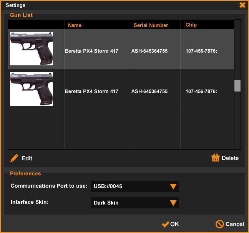This screenshot has height=233, width=249.
Task: Select the second gun thumbnail image
Action: coord(32,89)
